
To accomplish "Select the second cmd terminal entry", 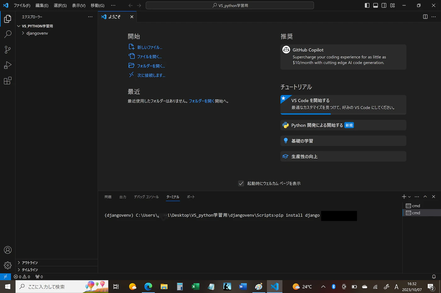I will (x=422, y=213).
